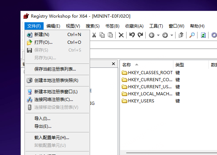Click the Copy toolbar icon

(102, 35)
